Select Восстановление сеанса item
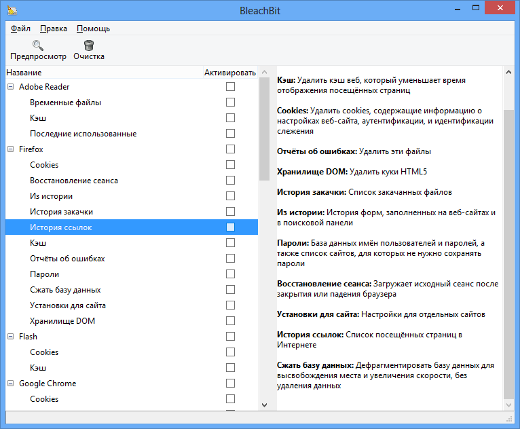The image size is (520, 429). point(132,181)
